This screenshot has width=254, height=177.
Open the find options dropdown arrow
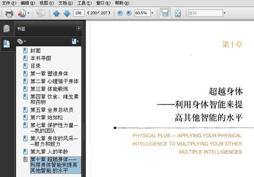click(224, 13)
